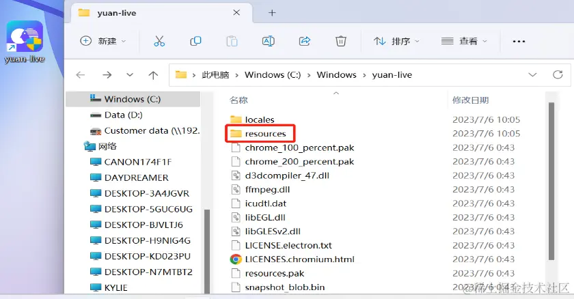Refresh the folder with the circular arrow icon
This screenshot has height=299, width=574.
[558, 74]
